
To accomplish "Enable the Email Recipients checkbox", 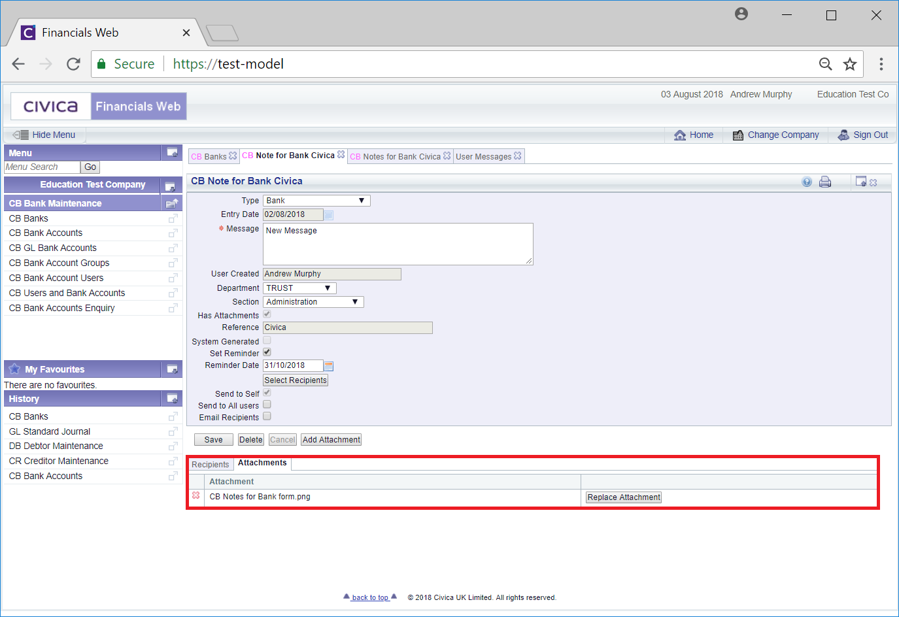I will tap(267, 416).
